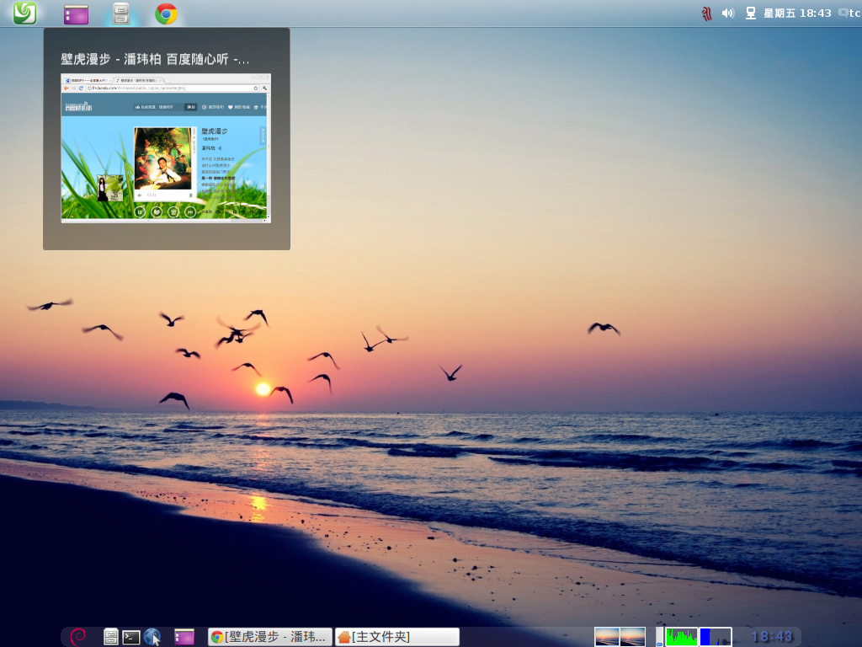862x647 pixels.
Task: Open the file cabinet icon in the top dock
Action: coord(121,13)
